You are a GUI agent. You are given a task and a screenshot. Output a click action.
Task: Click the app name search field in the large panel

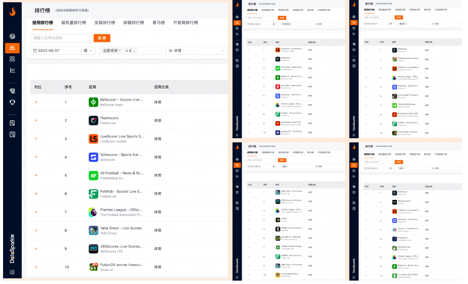click(x=62, y=38)
